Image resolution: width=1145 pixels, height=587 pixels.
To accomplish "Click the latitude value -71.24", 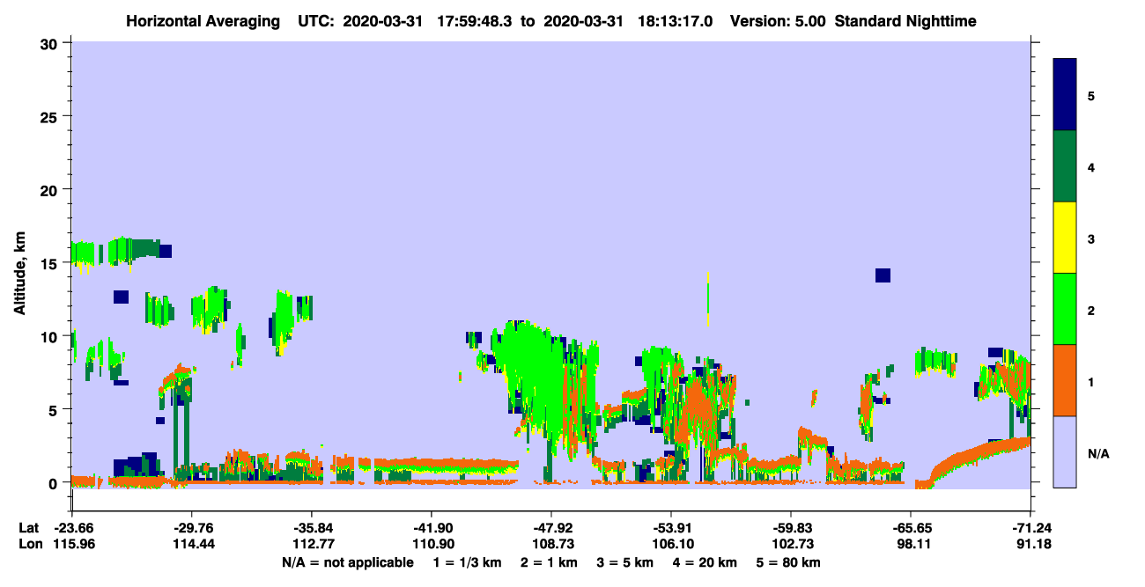I will tap(1030, 528).
